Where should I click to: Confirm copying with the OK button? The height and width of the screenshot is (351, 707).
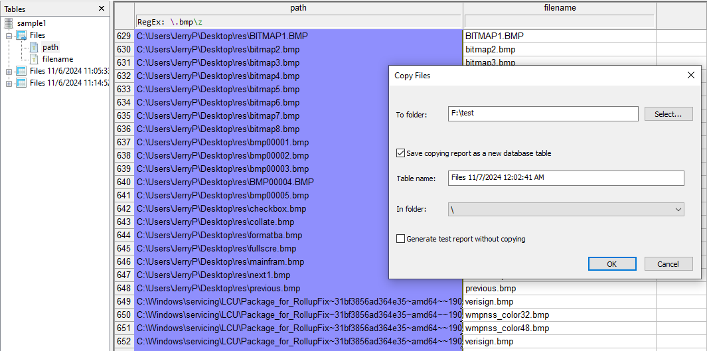(611, 264)
